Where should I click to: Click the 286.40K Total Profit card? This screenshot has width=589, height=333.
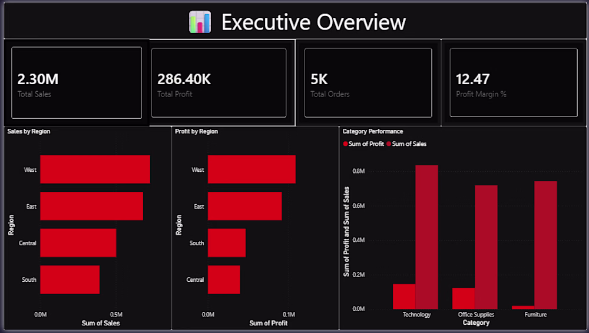tap(219, 82)
